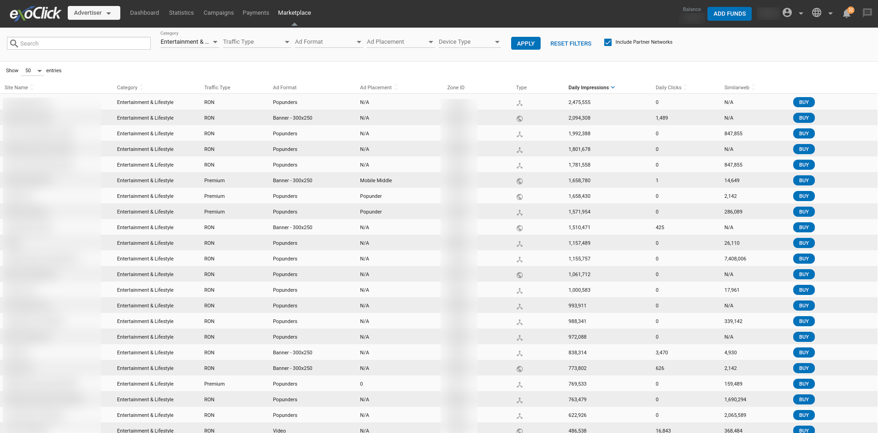Click the globe type icon in second row
This screenshot has width=878, height=433.
(519, 119)
